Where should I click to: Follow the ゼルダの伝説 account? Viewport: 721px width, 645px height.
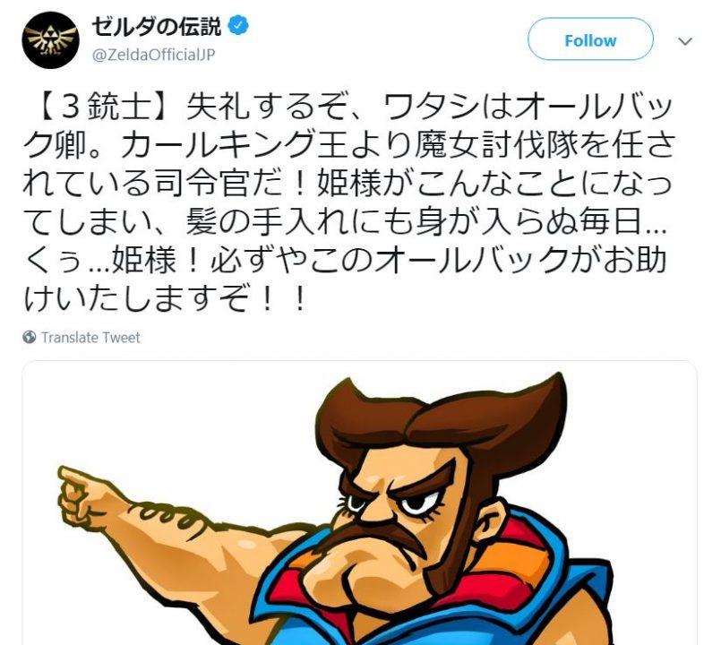(x=590, y=40)
